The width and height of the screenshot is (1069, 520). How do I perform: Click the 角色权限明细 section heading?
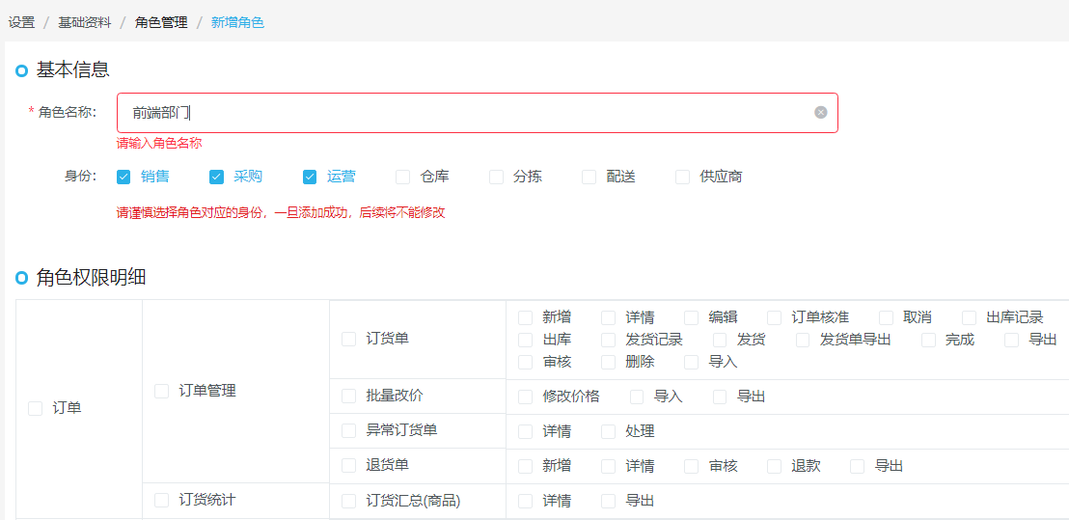[x=91, y=277]
